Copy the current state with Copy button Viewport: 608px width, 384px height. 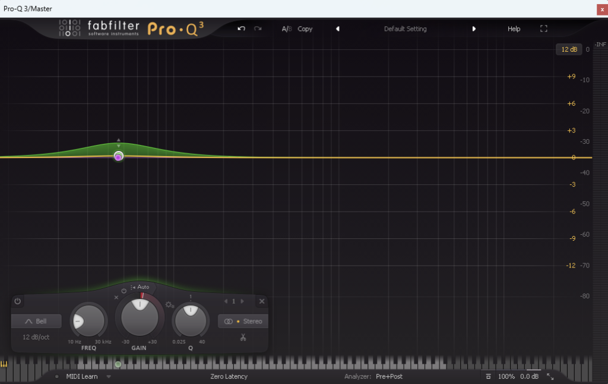point(305,29)
